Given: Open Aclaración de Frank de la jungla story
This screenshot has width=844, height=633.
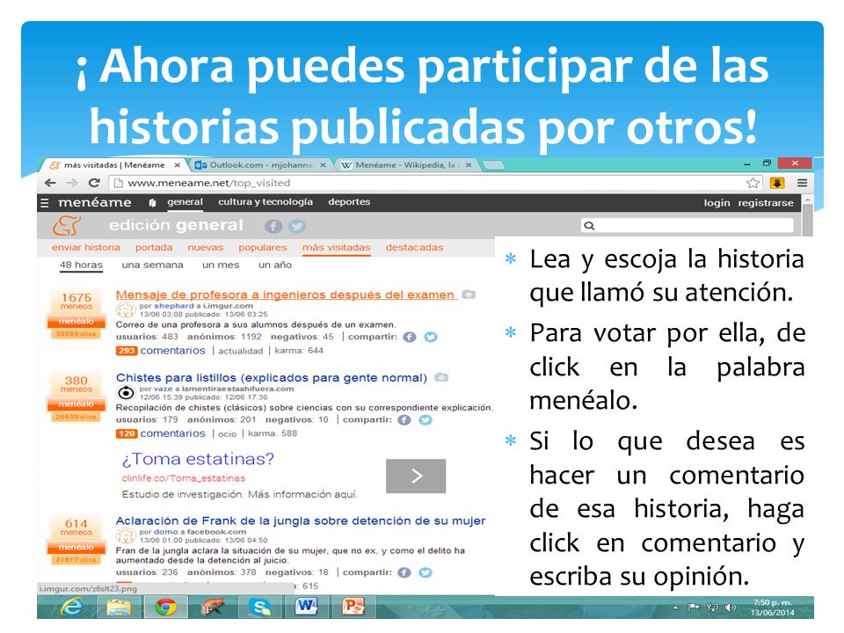Looking at the screenshot, I should point(301,521).
